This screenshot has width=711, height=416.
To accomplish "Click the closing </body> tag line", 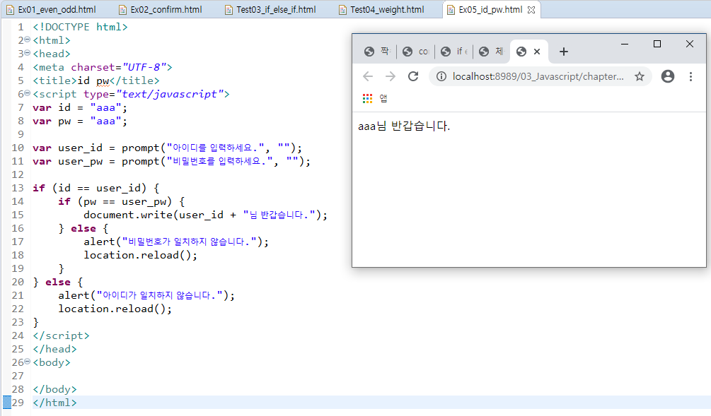I will click(55, 389).
